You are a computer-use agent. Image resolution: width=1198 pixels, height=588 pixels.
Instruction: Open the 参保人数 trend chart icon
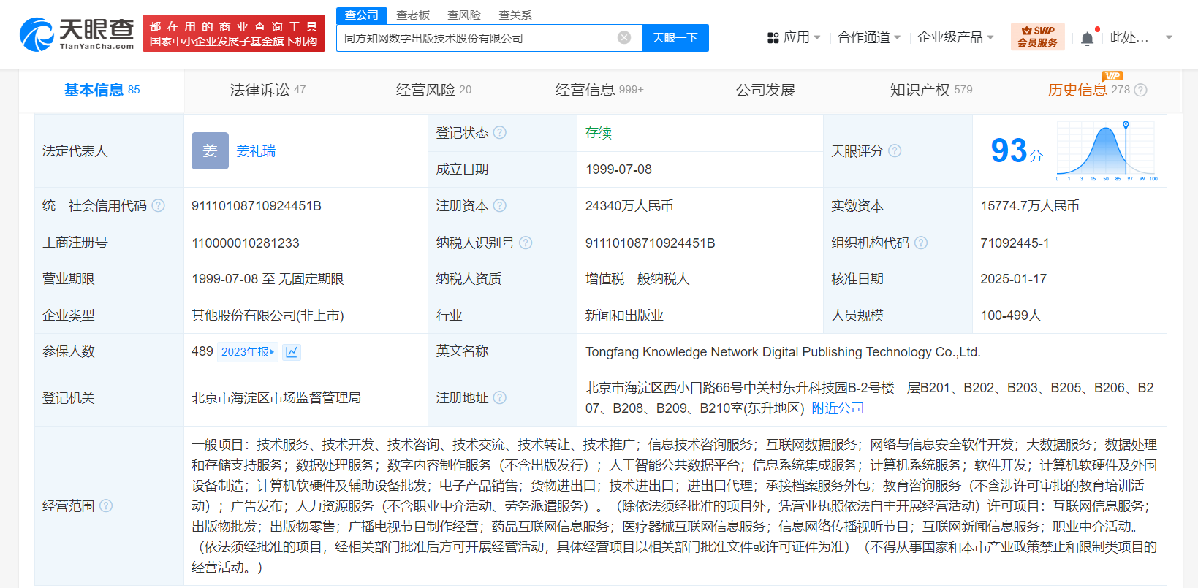tap(292, 352)
